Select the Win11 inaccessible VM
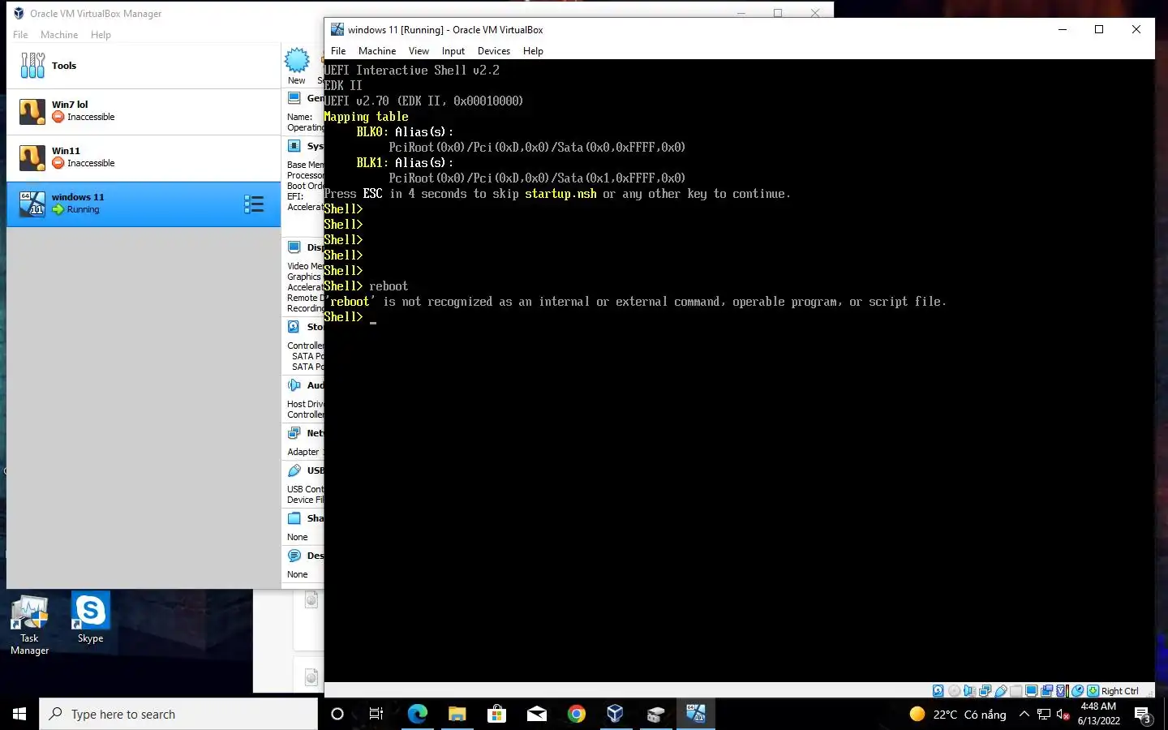Viewport: 1168px width, 730px height. pos(144,157)
